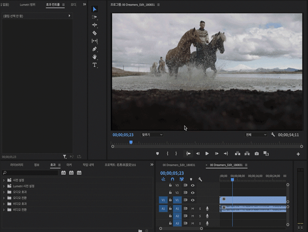Click the Add Marker icon in Program Monitor
The height and width of the screenshot is (232, 308).
[157, 154]
